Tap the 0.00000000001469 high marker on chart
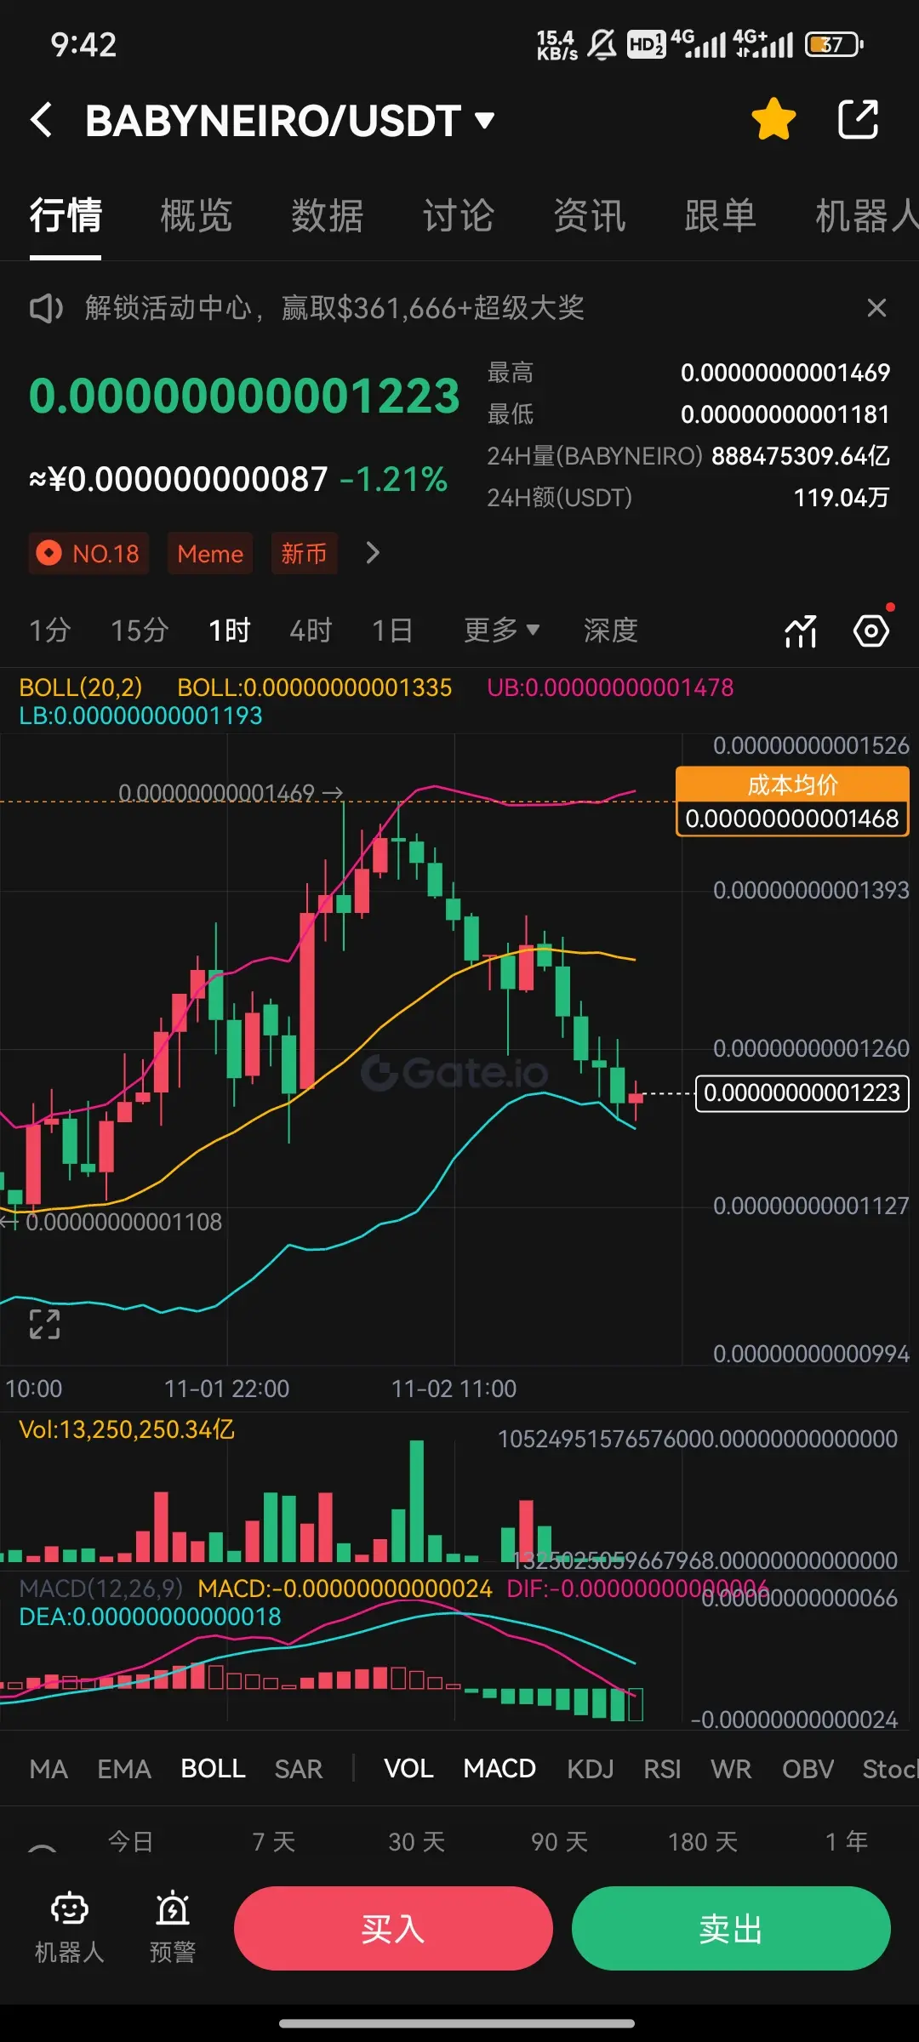 [x=231, y=793]
